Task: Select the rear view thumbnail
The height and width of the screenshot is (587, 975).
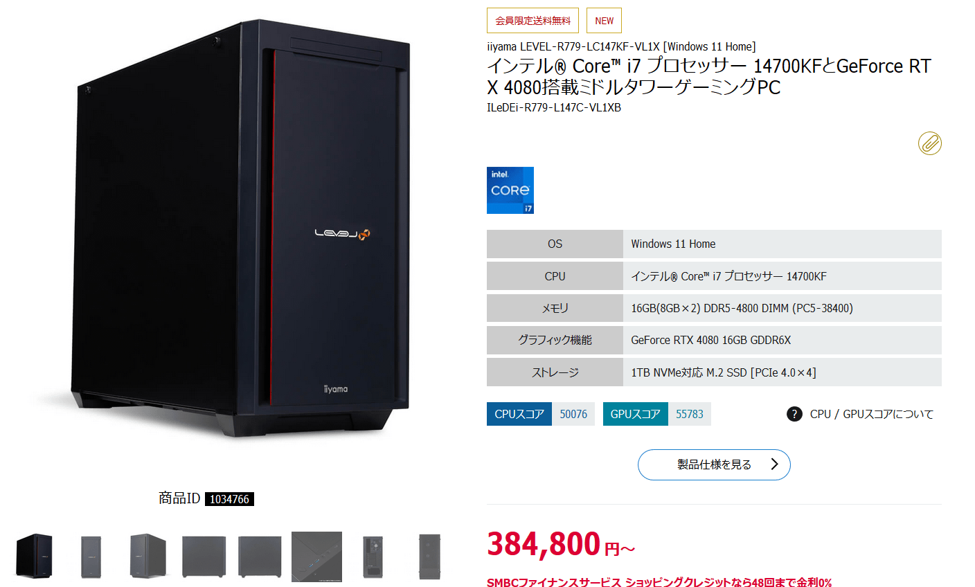Action: point(373,557)
